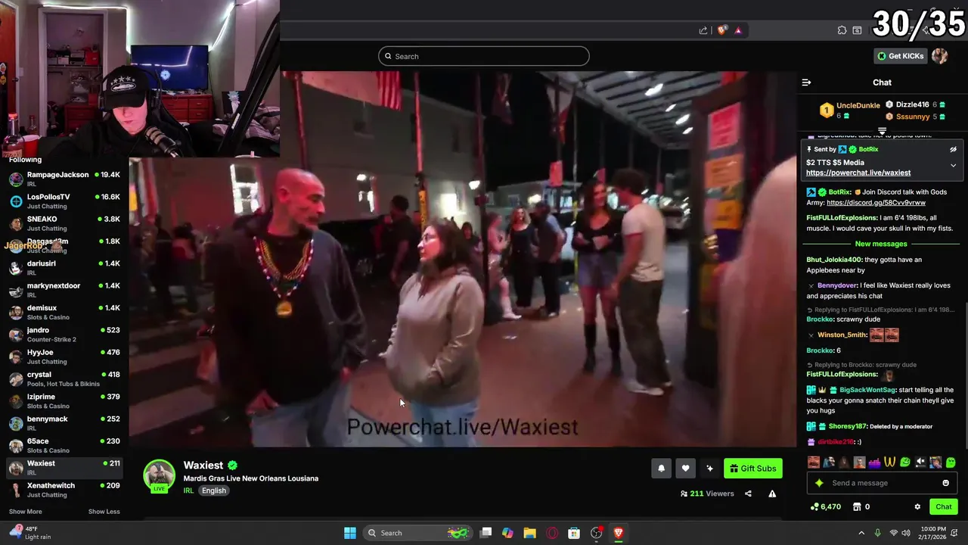Click the Send a message field
The height and width of the screenshot is (545, 968).
point(882,483)
